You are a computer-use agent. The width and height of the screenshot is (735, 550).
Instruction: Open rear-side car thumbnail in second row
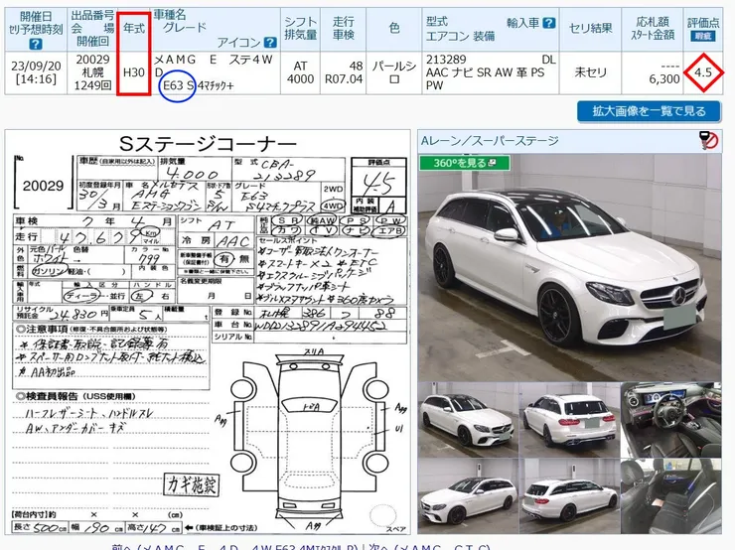coord(569,496)
